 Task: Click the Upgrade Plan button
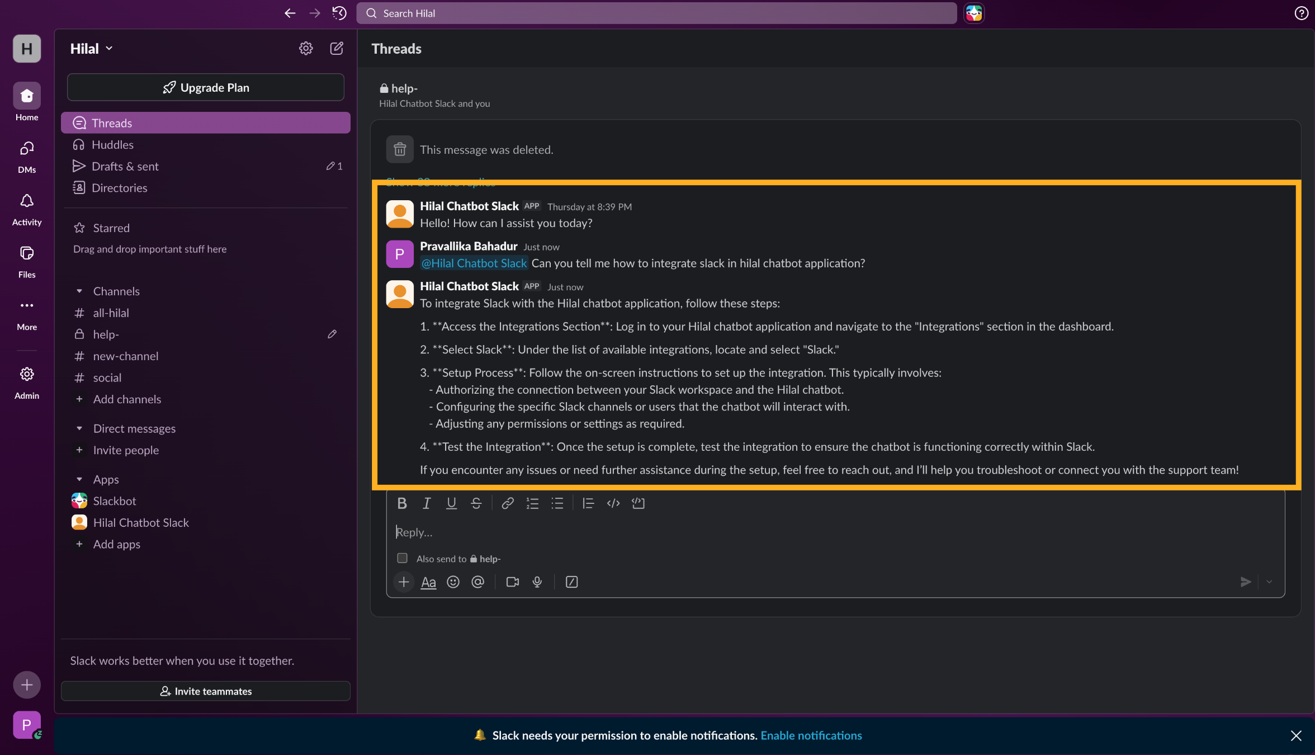205,87
